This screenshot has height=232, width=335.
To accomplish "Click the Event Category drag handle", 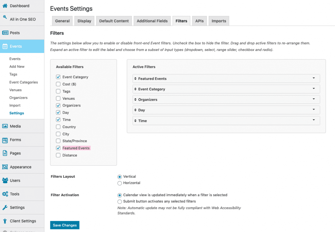I will 135,89.
